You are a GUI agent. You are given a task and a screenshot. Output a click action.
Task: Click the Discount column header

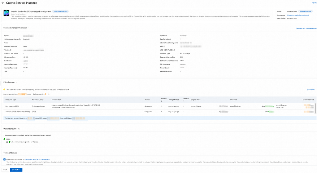(233, 100)
